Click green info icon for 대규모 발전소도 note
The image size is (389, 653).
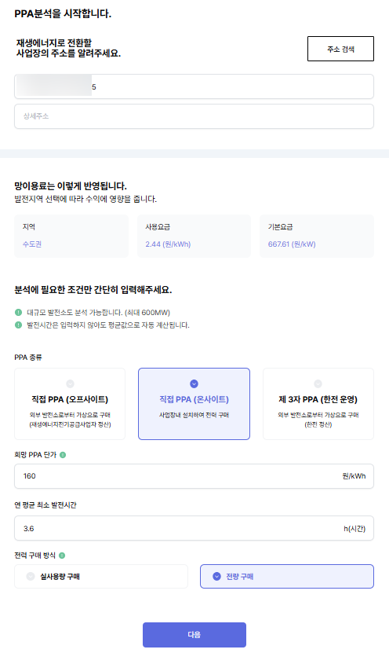(x=18, y=312)
